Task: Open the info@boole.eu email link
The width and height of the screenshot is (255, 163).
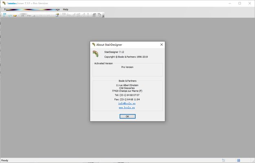Action: 127,104
